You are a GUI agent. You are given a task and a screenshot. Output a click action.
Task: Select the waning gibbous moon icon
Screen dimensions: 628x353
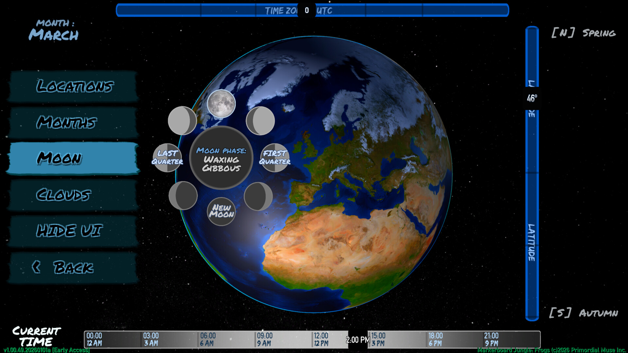[x=182, y=121]
